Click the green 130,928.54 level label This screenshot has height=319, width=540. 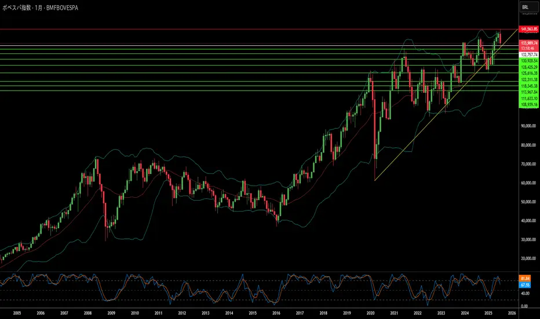point(528,61)
